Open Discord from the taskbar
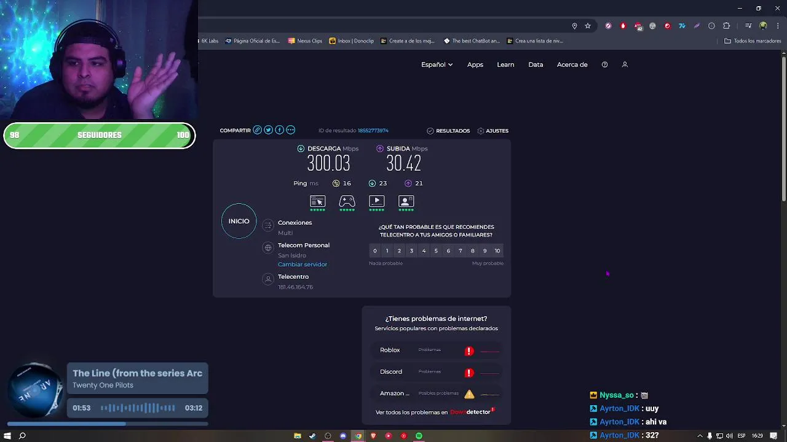Viewport: 787px width, 442px height. 343,436
